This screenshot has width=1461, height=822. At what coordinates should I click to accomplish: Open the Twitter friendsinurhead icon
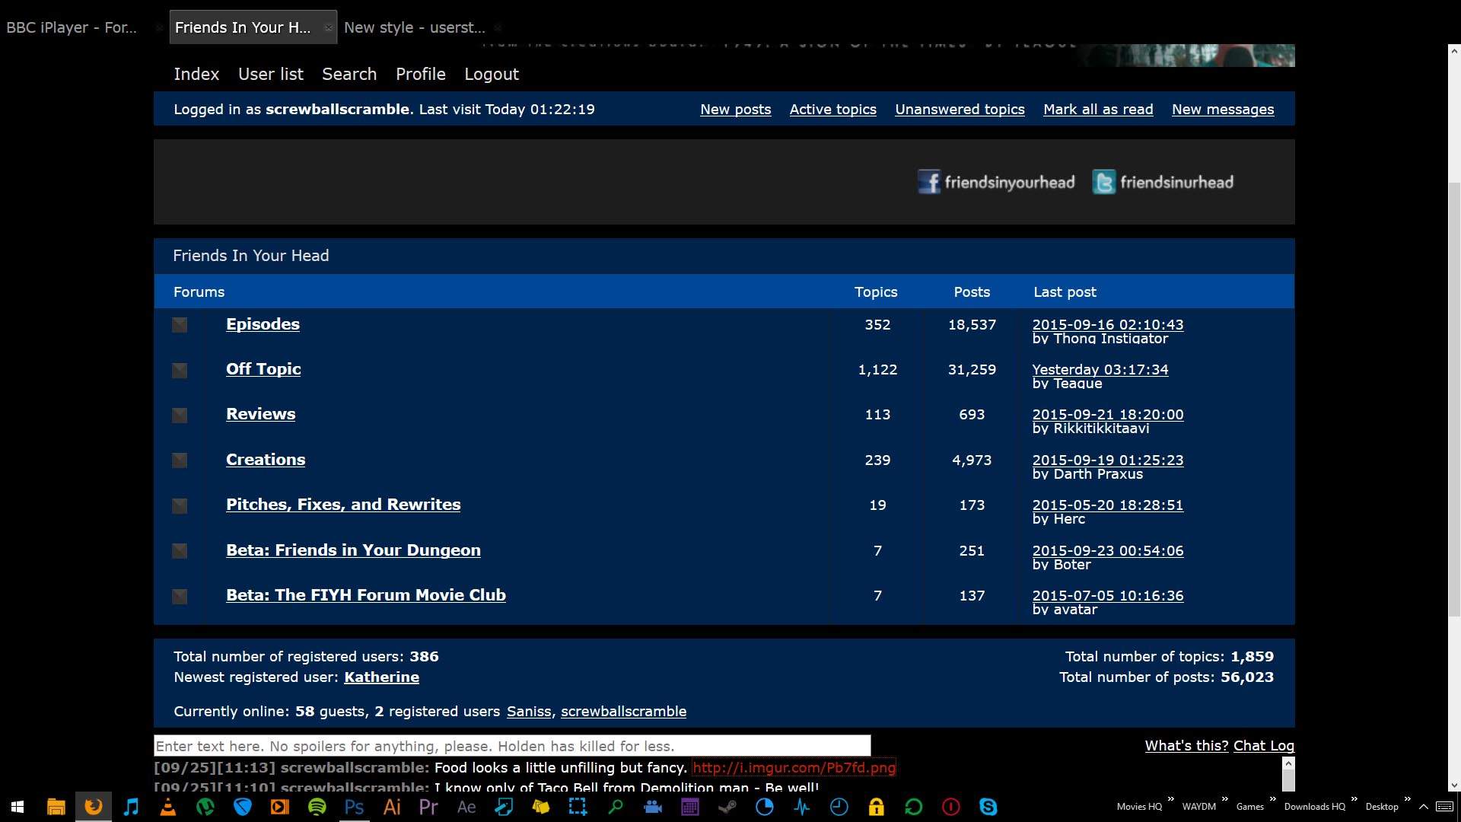coord(1104,183)
